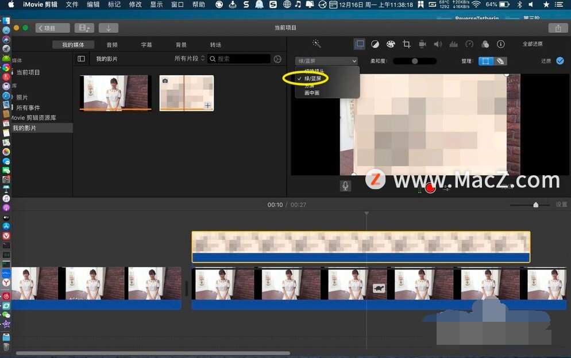This screenshot has width=571, height=358.
Task: Open the color balance icon
Action: point(375,44)
